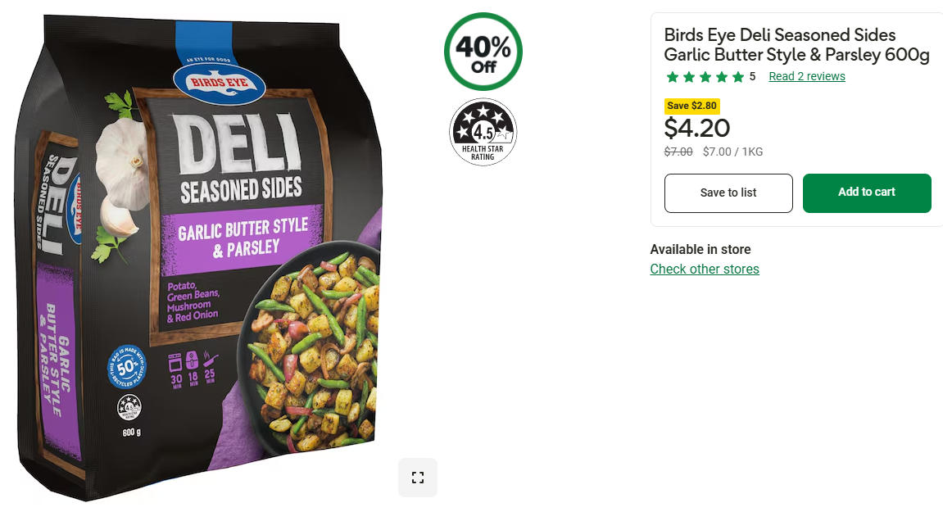Click the first green rating star

[x=673, y=76]
